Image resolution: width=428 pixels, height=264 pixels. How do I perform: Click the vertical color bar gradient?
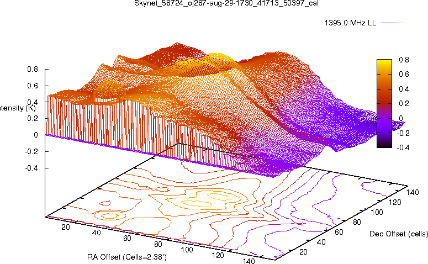(384, 103)
